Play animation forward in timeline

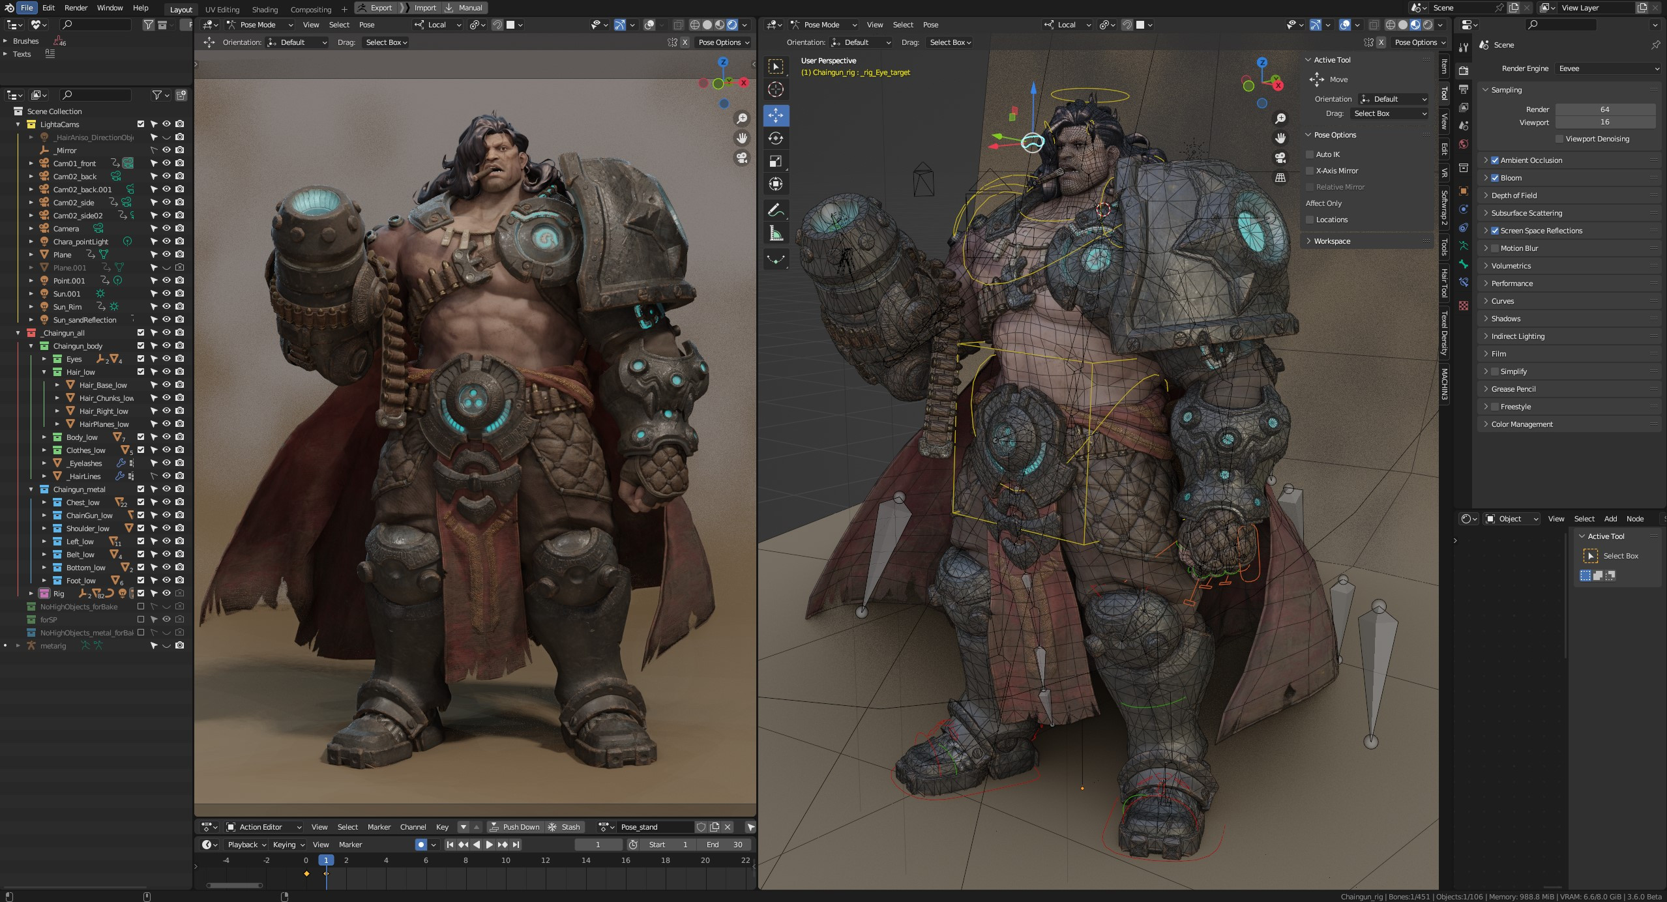point(489,845)
